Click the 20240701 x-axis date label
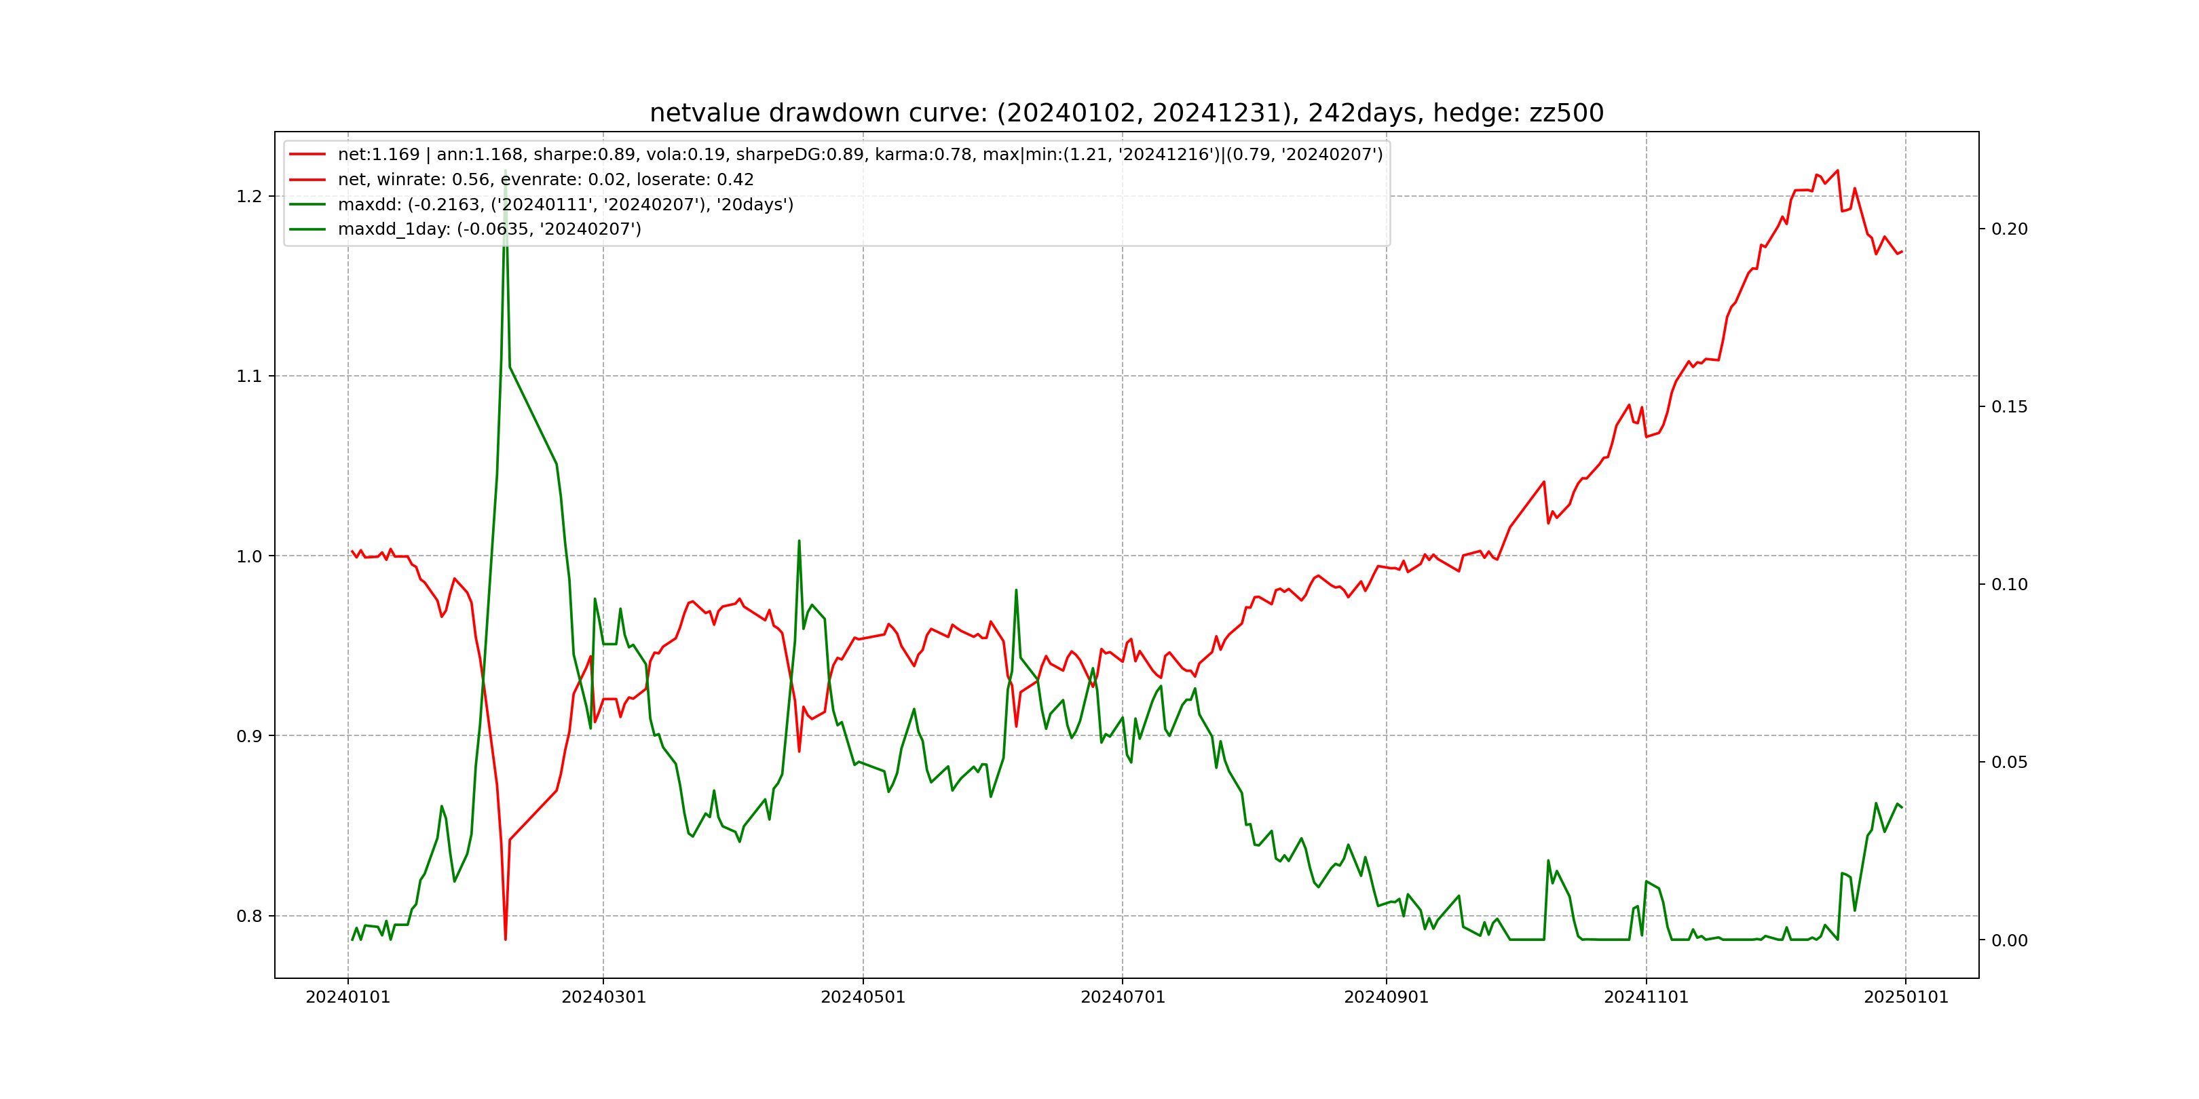Screen dimensions: 2199x1099 [x=1123, y=997]
